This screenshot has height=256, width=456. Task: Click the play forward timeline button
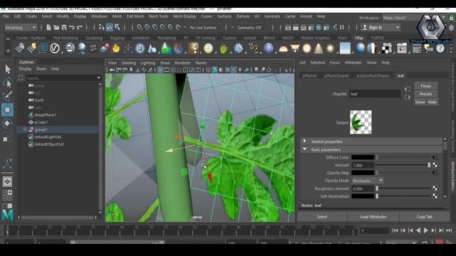click(x=425, y=230)
